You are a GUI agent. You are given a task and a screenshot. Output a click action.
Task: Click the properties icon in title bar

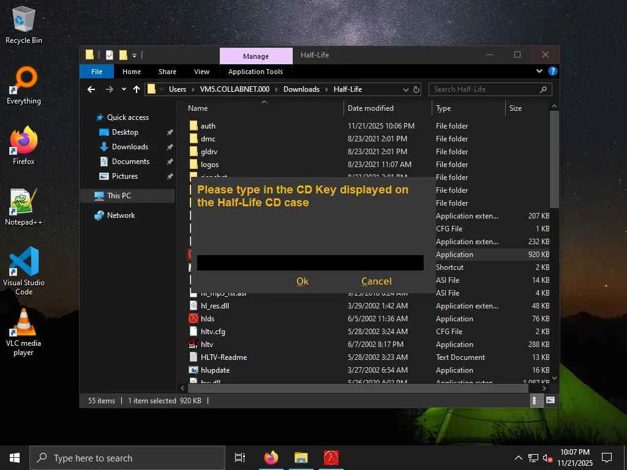pyautogui.click(x=109, y=55)
